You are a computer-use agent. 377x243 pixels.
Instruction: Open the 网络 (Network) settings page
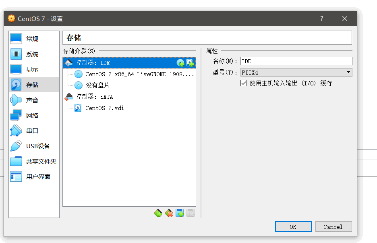pyautogui.click(x=34, y=116)
